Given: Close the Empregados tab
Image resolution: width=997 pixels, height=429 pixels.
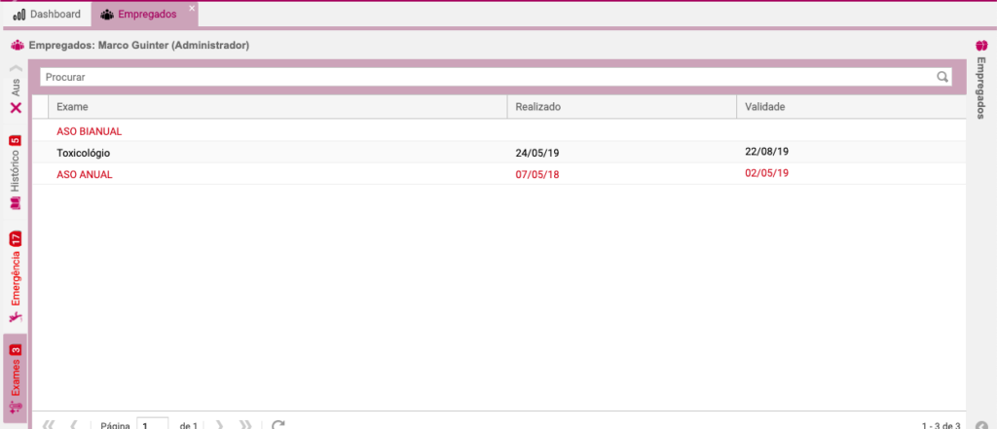Looking at the screenshot, I should (x=192, y=8).
